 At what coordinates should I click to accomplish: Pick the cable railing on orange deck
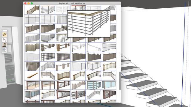click(x=32, y=85)
